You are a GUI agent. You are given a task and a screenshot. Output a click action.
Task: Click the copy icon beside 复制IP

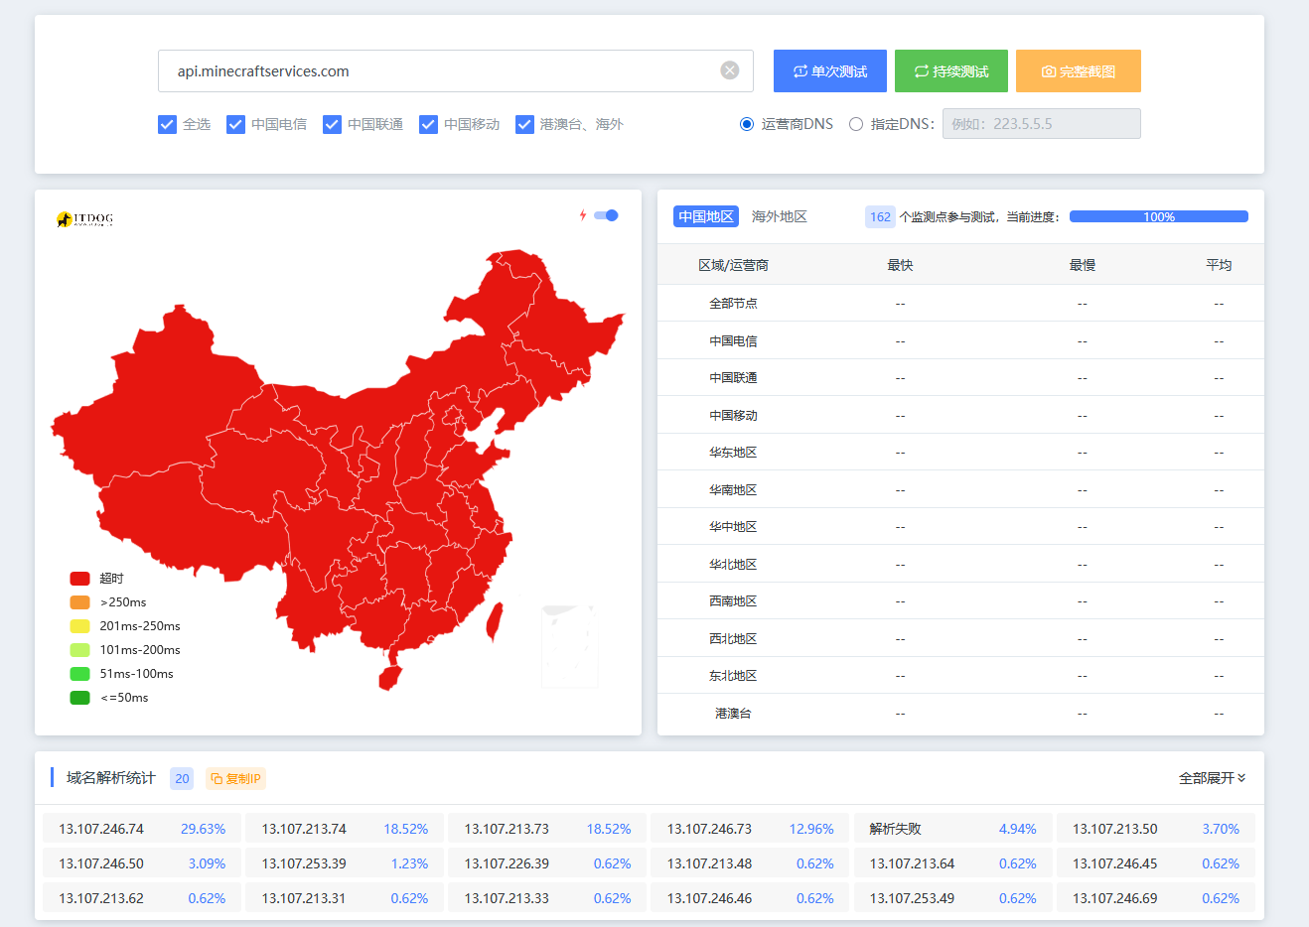pos(217,779)
